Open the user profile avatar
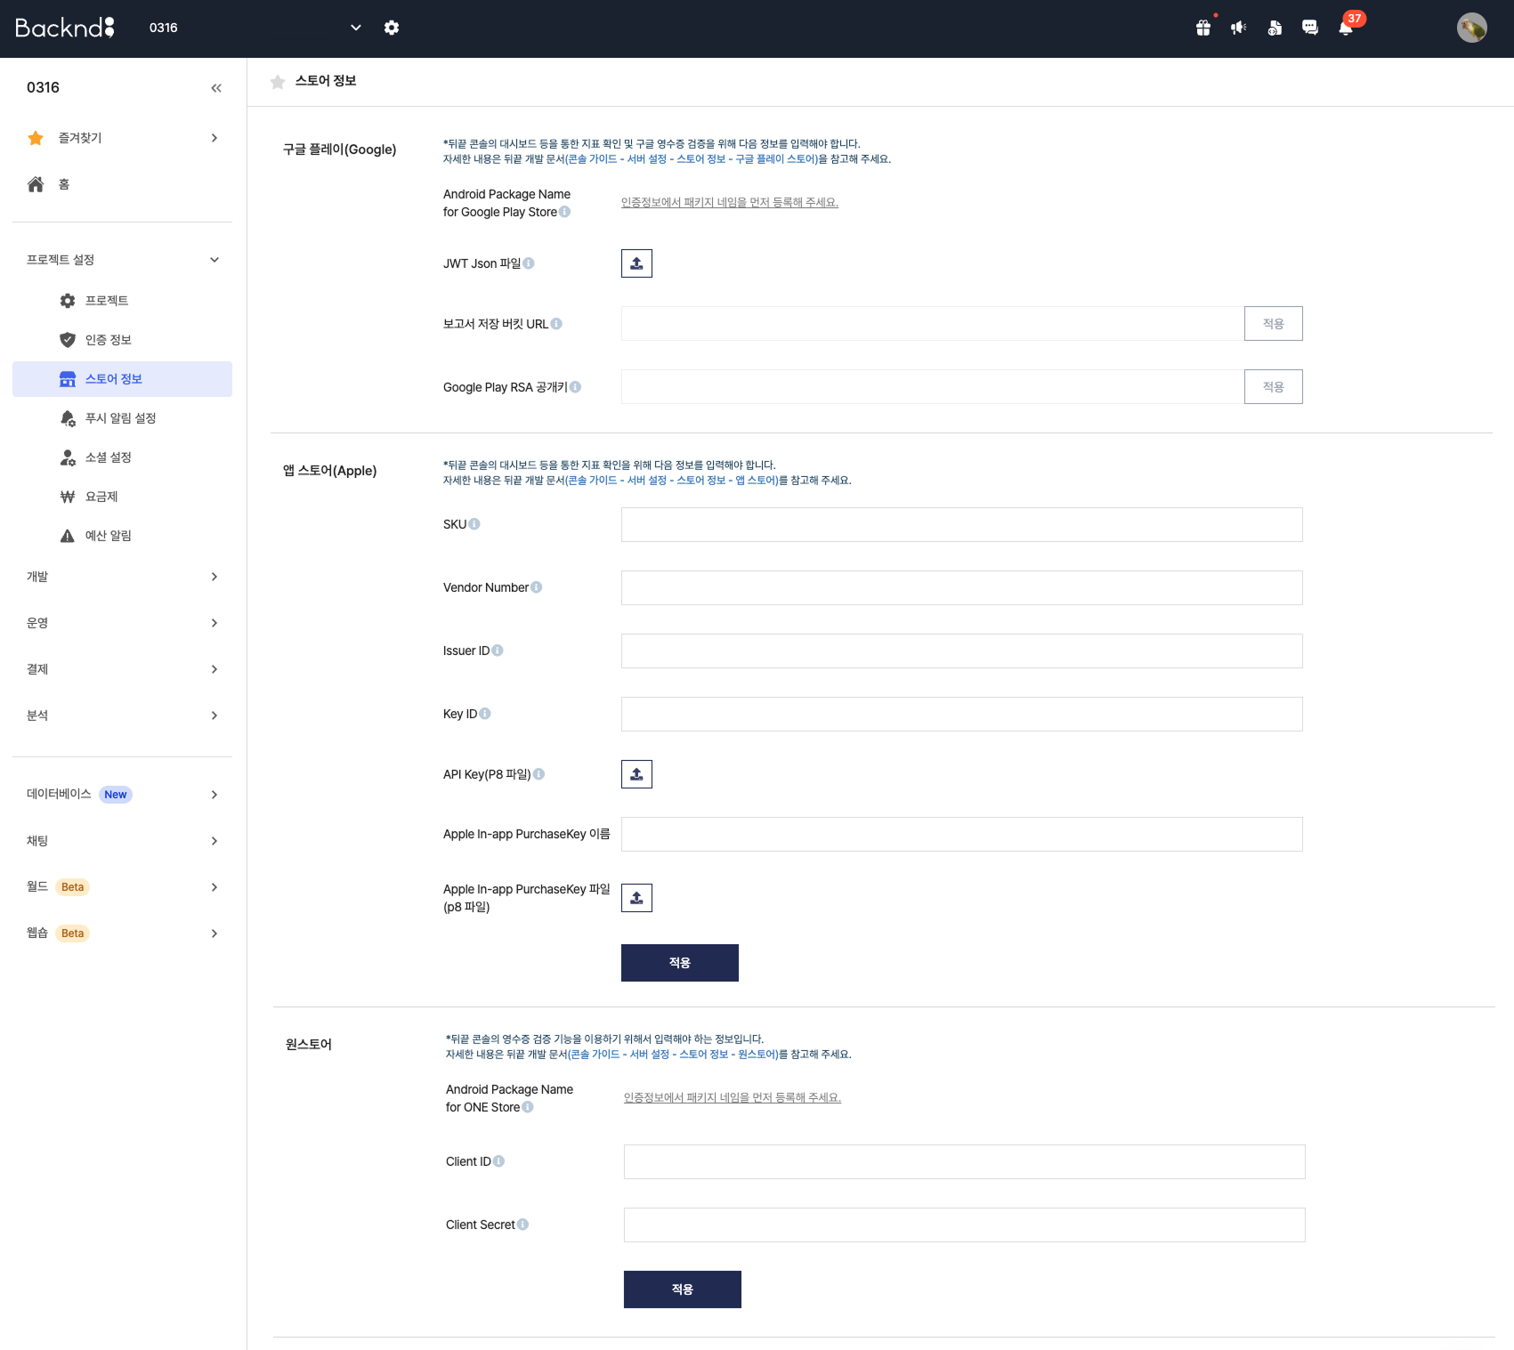The height and width of the screenshot is (1350, 1514). pos(1471,28)
